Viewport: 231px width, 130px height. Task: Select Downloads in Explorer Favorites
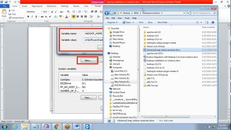click(x=118, y=35)
